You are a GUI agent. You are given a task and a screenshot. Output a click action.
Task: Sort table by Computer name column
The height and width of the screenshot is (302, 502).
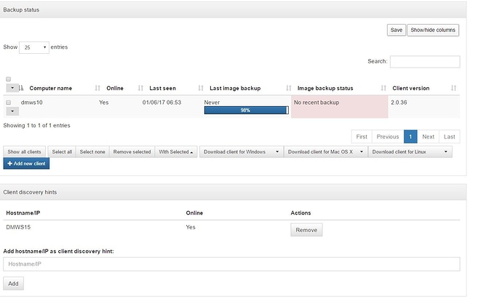[x=50, y=88]
